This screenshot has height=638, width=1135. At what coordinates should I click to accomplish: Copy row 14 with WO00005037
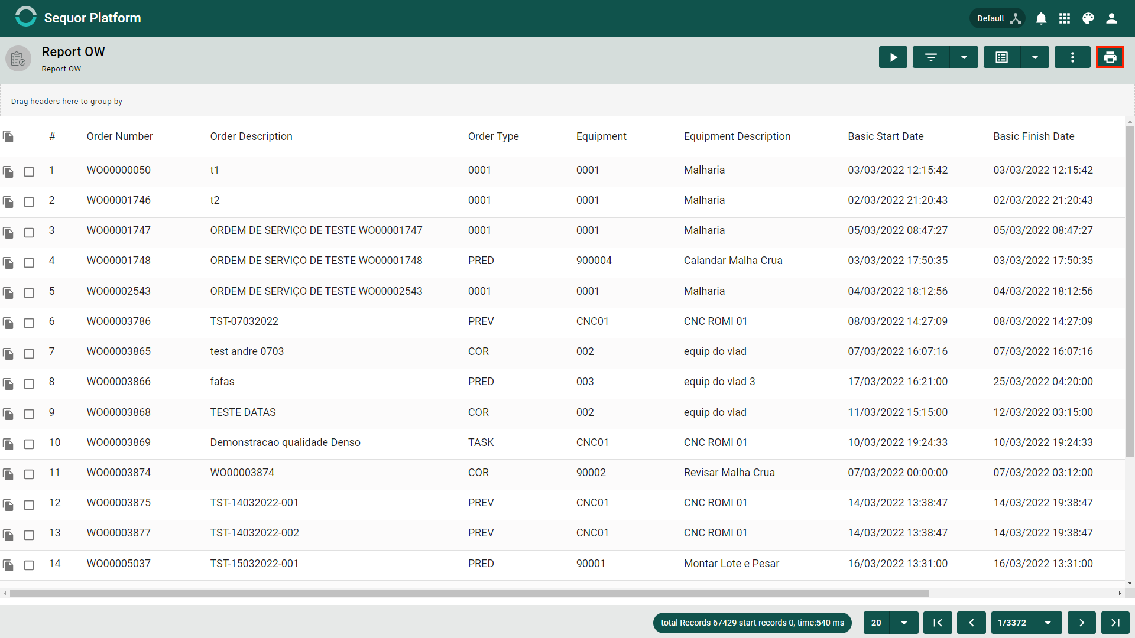click(8, 565)
